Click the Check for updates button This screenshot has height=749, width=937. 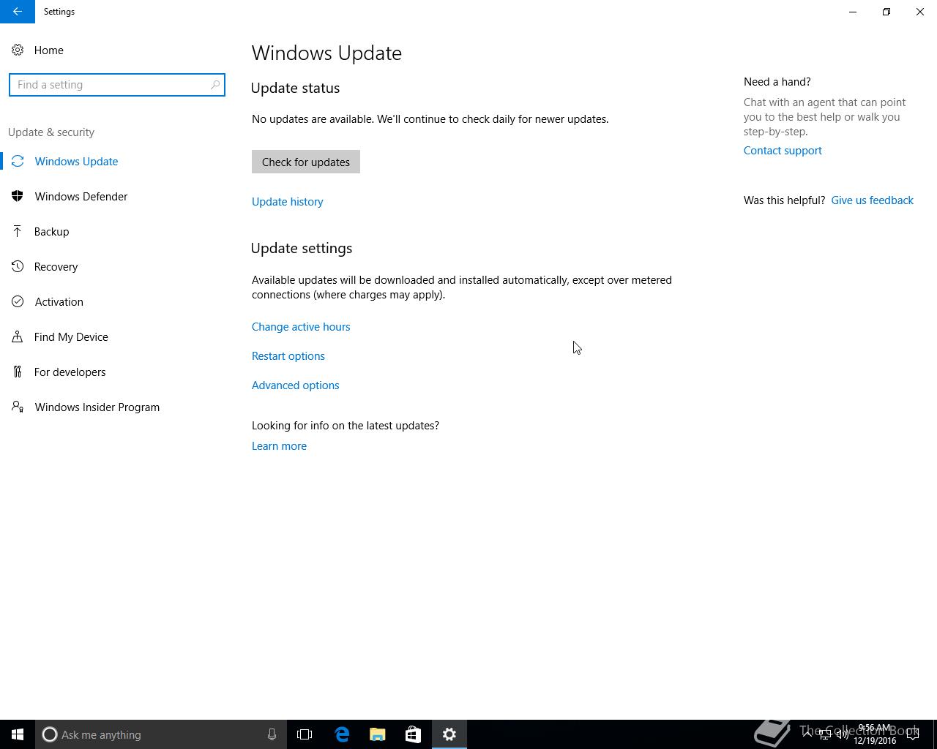coord(306,162)
